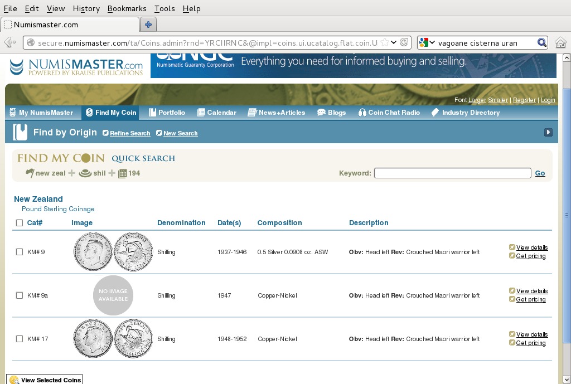Click the New Zealand country heading link

[38, 199]
